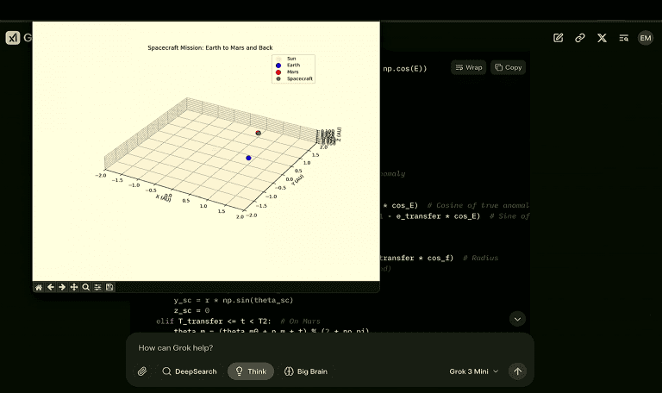
Task: Toggle the Think mode
Action: [250, 371]
